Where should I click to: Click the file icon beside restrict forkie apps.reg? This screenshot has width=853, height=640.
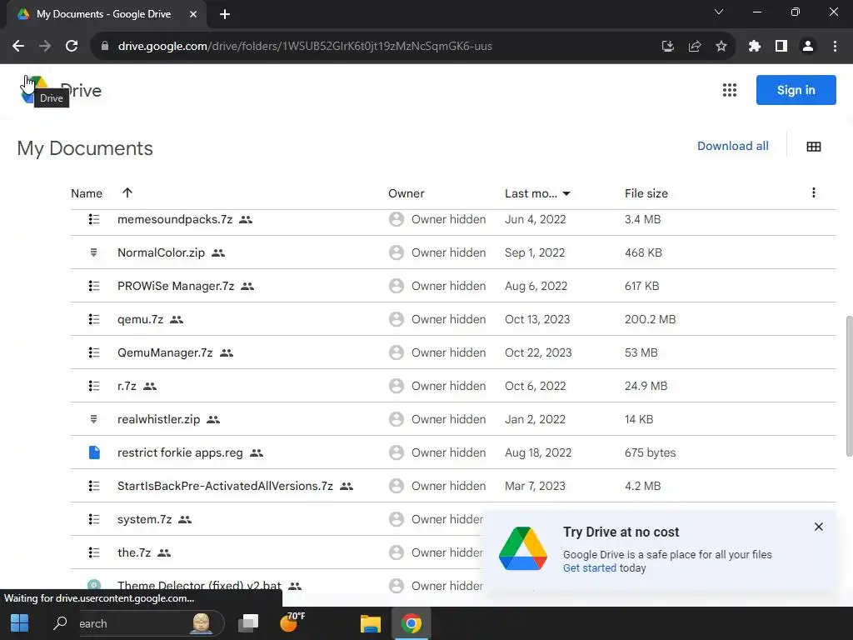(x=94, y=452)
